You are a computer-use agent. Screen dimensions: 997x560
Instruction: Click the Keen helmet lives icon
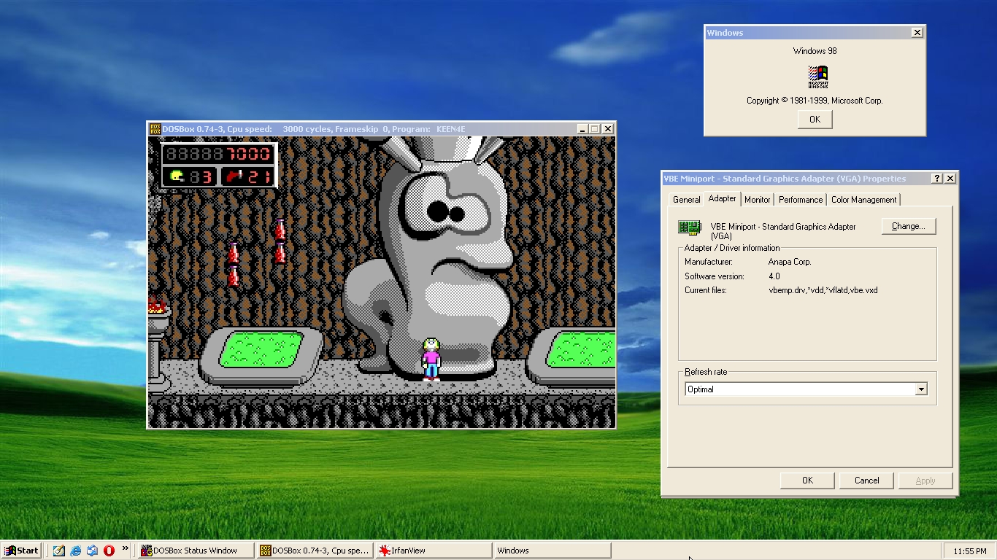(x=177, y=176)
